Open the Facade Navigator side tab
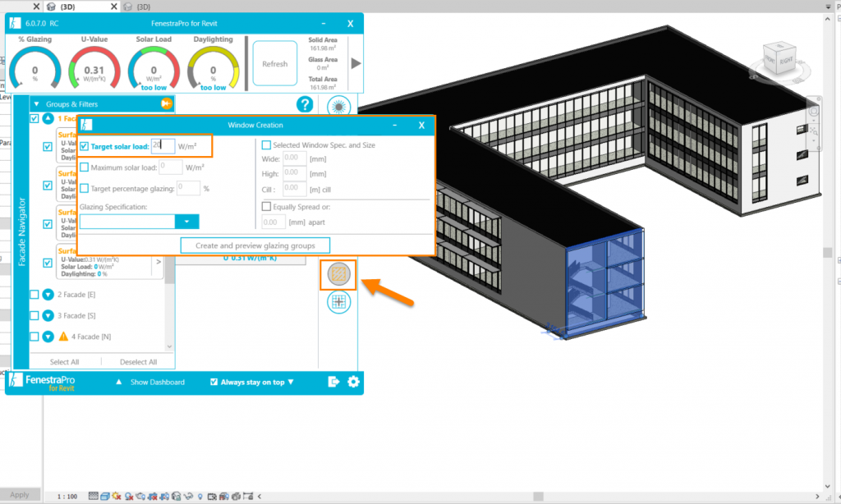This screenshot has width=841, height=504. click(x=21, y=231)
